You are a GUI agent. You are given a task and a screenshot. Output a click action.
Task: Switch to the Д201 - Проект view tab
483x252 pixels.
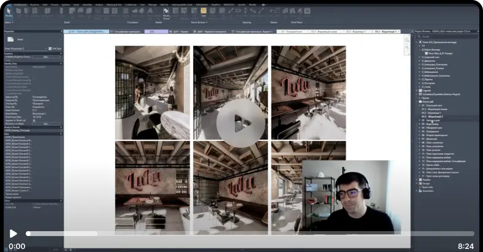click(x=179, y=31)
